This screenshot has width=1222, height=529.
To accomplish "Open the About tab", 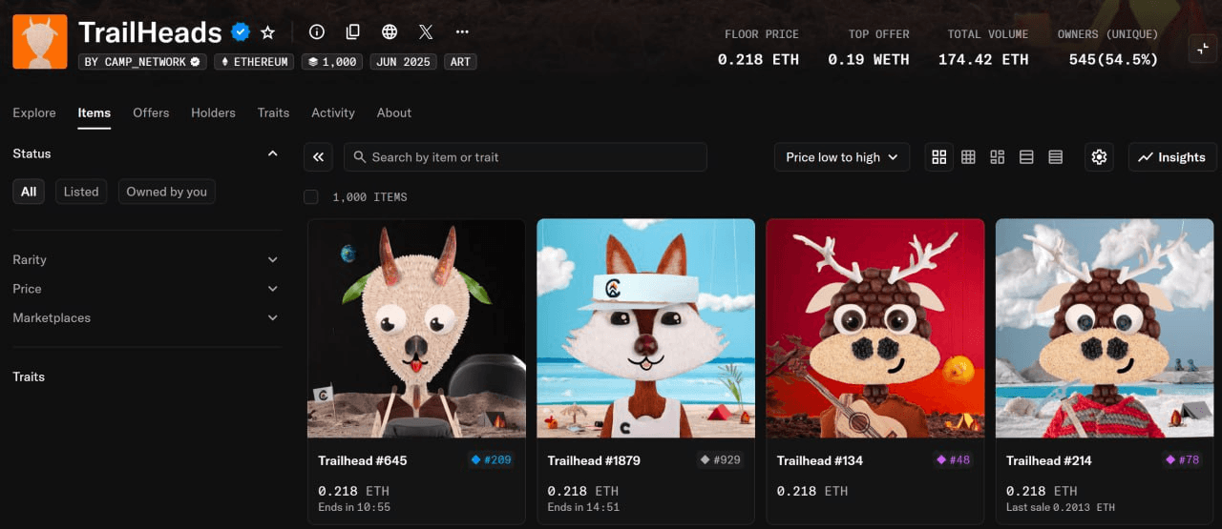I will coord(394,112).
